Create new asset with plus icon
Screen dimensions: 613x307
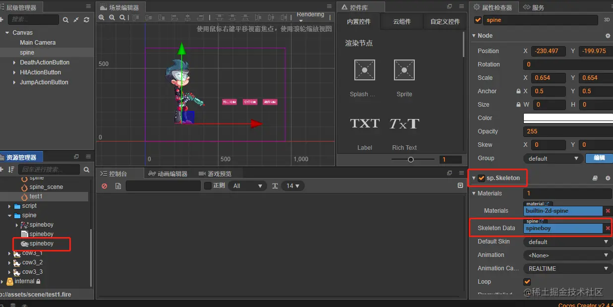1,170
